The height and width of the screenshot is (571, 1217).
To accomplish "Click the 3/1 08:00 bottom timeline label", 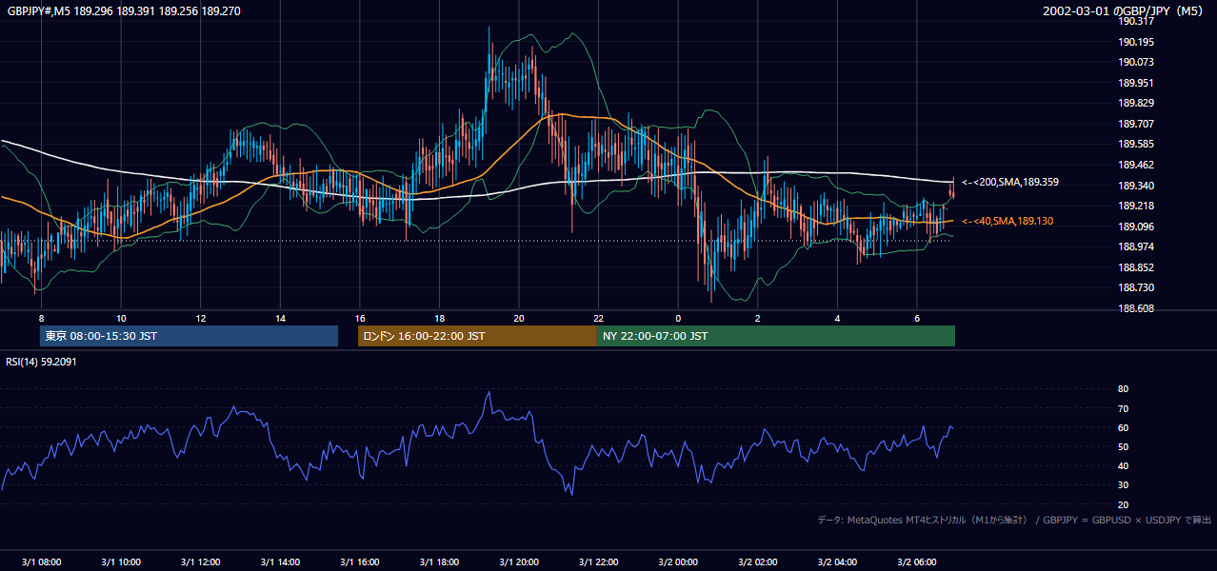I will (41, 561).
